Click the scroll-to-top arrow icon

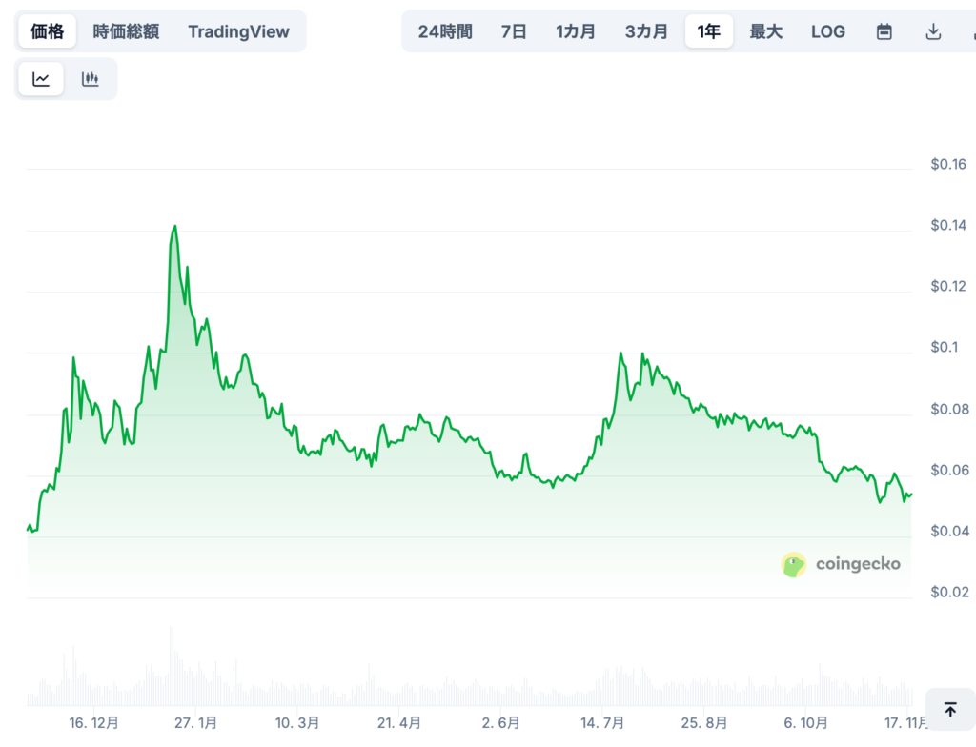(950, 709)
